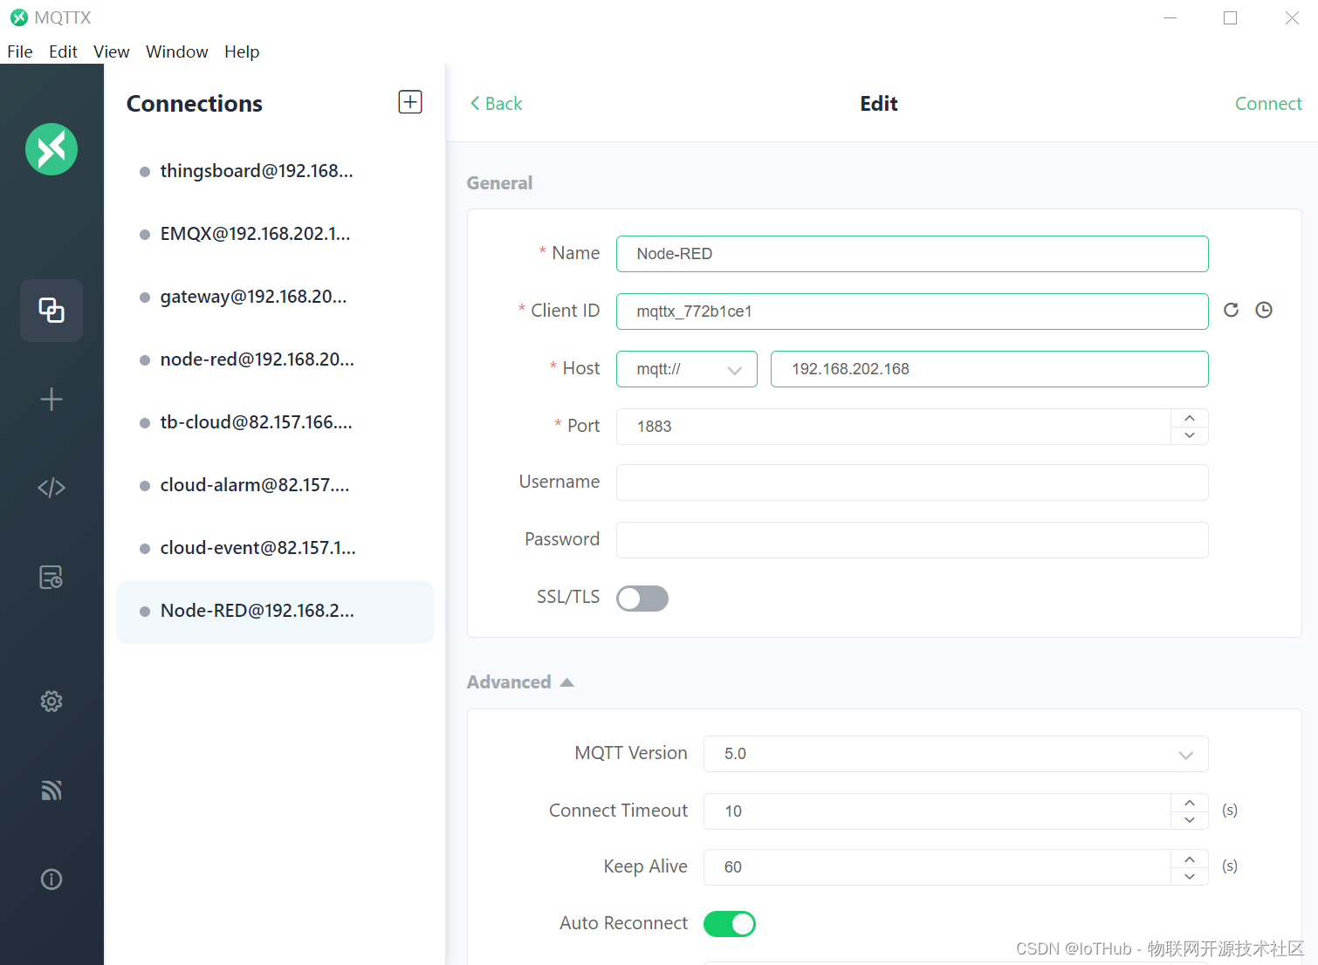
Task: Click the Name field containing Node-RED
Action: click(912, 254)
